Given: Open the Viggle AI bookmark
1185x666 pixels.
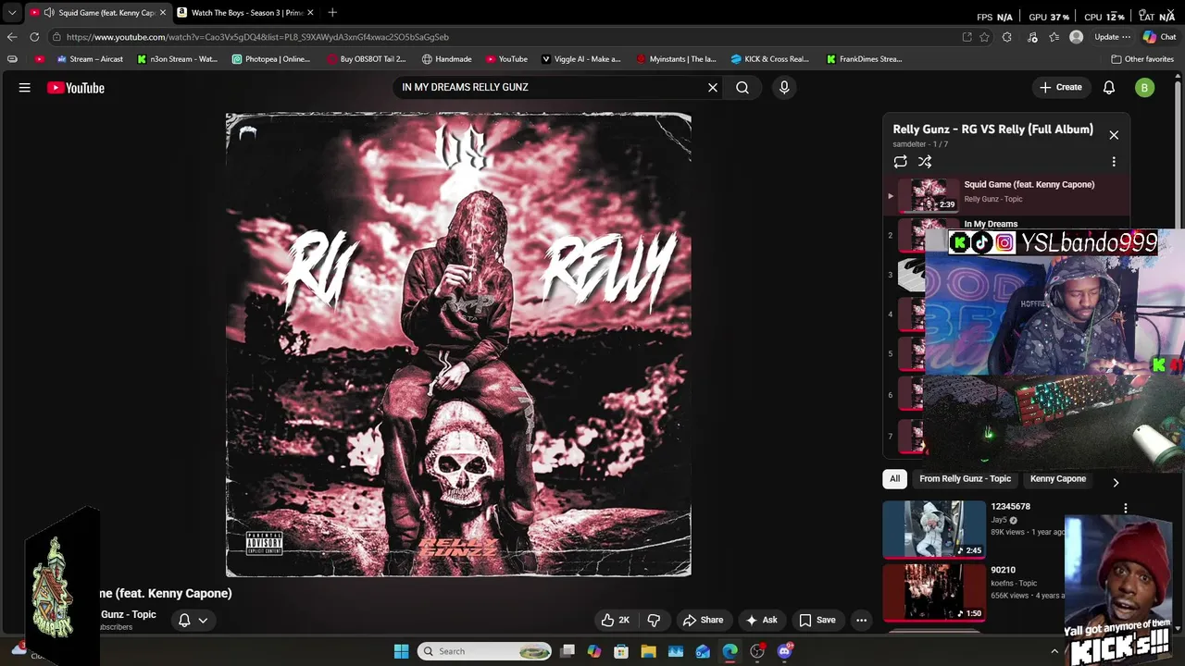Looking at the screenshot, I should pos(581,59).
